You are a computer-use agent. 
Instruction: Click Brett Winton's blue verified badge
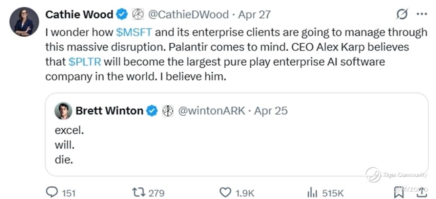coord(152,111)
